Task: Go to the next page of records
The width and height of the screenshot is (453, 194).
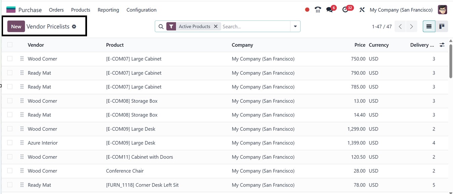Action: [411, 27]
